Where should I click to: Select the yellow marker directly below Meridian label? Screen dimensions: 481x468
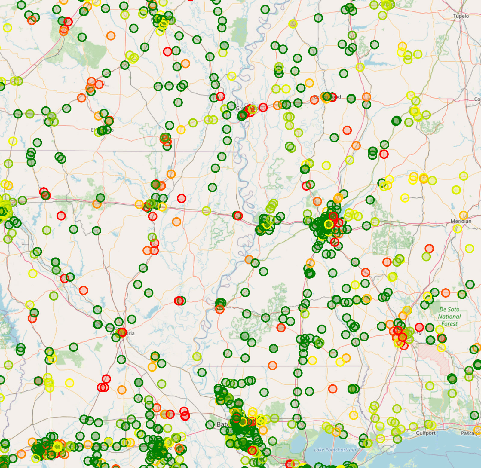tap(457, 229)
